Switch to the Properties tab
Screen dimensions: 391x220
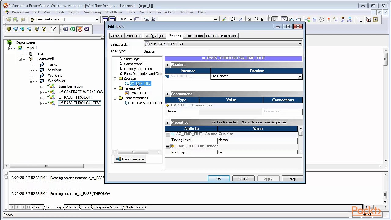[133, 36]
